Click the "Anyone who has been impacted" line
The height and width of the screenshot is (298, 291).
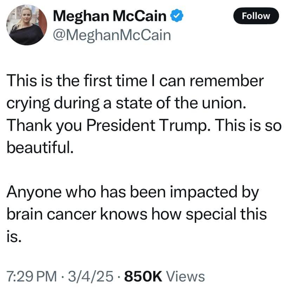click(x=133, y=192)
